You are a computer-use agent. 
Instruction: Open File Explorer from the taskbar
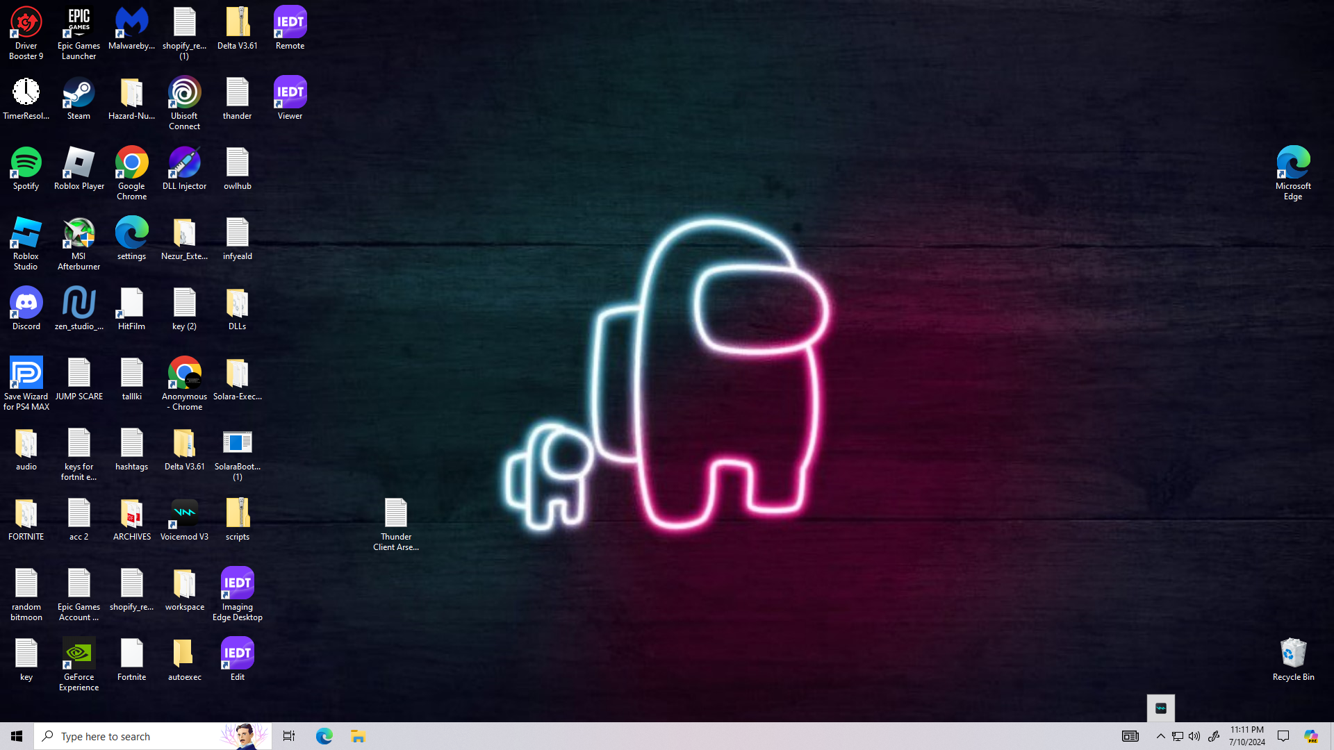tap(358, 736)
